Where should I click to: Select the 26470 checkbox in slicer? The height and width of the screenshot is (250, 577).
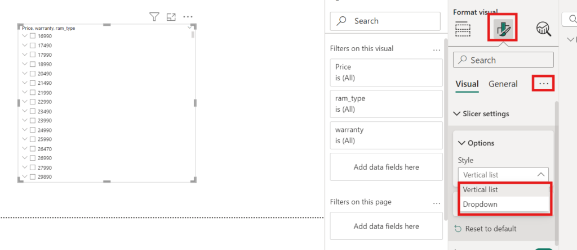(x=32, y=149)
